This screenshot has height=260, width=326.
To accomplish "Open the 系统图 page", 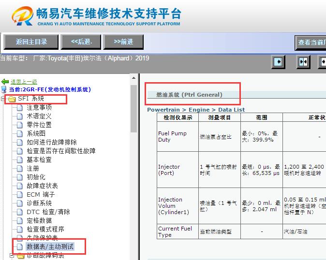I will pyautogui.click(x=36, y=133).
